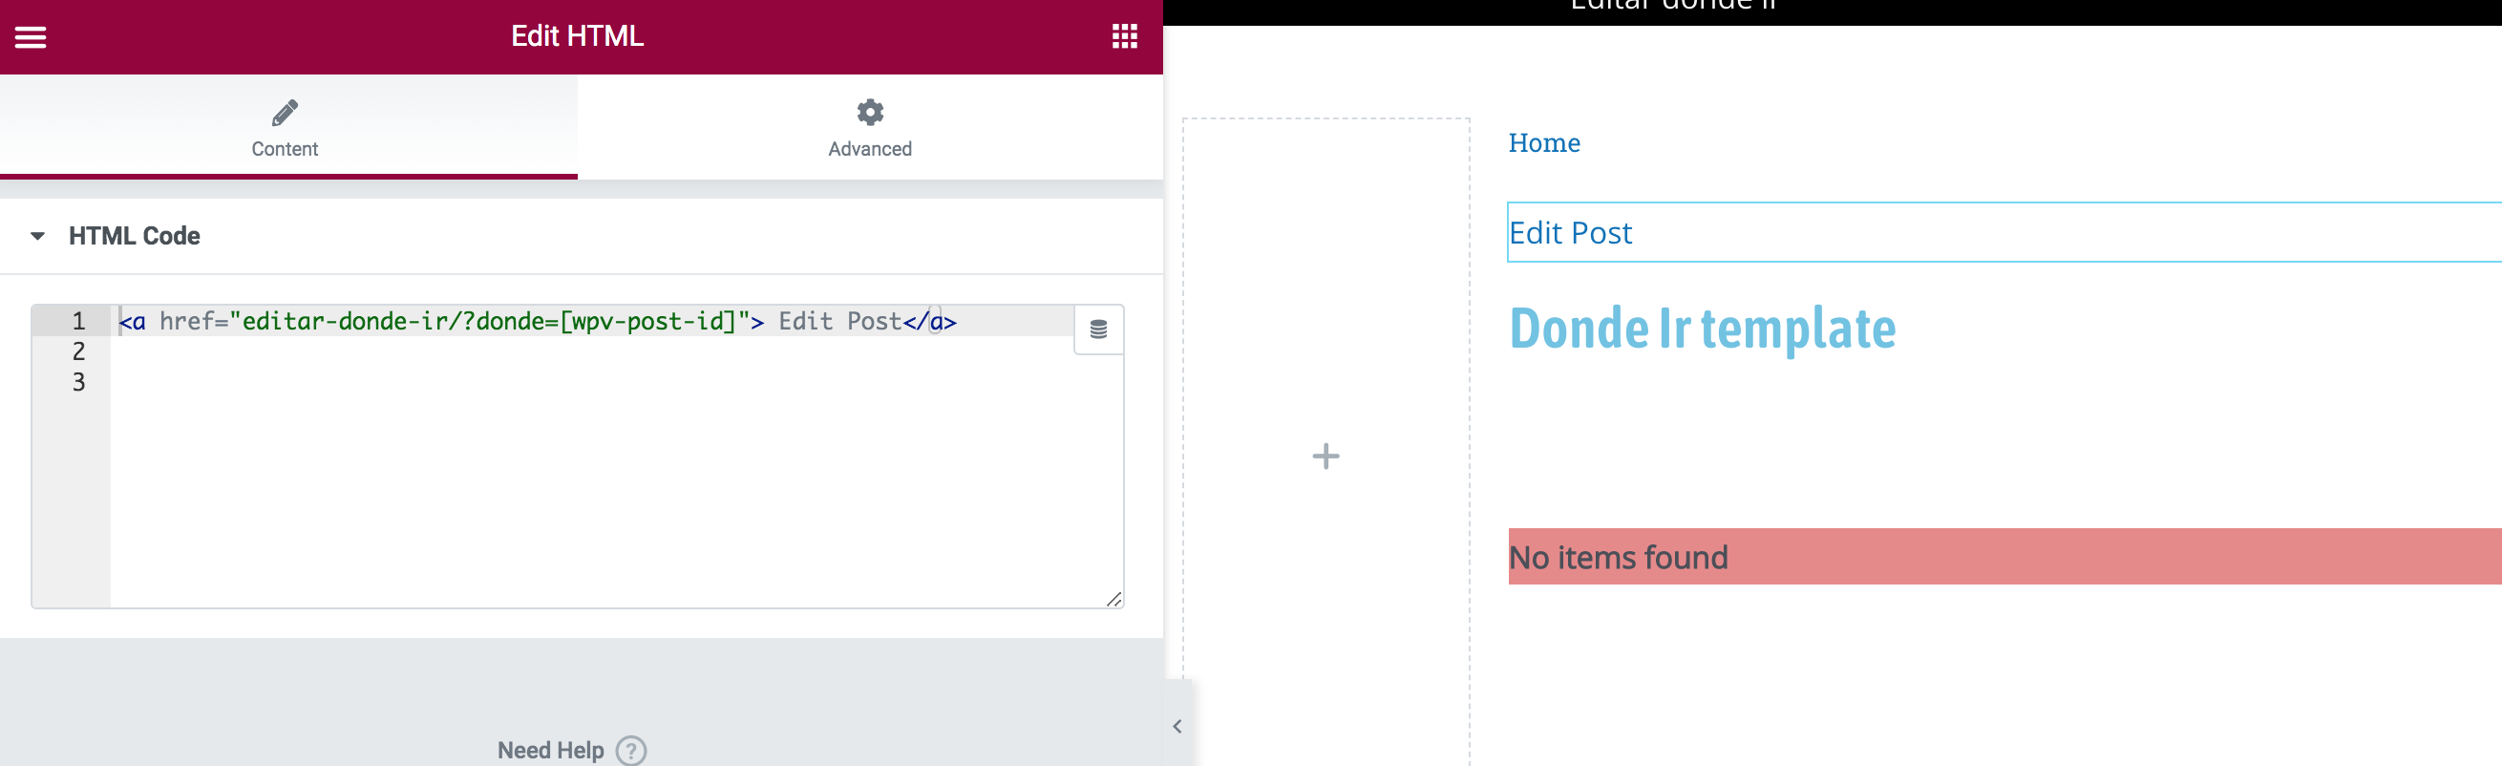The height and width of the screenshot is (766, 2502).
Task: Add new section with plus icon
Action: click(1325, 457)
